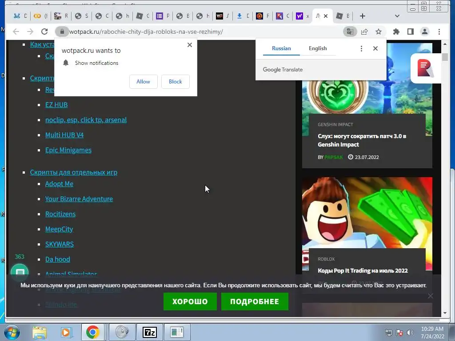Open the Extensions puzzle icon
The height and width of the screenshot is (341, 455).
tap(396, 32)
